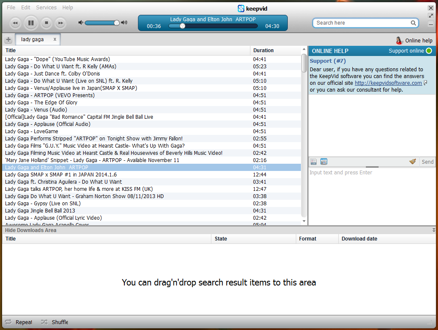438x330 pixels.
Task: Click the Format column header in downloads
Action: click(x=317, y=239)
